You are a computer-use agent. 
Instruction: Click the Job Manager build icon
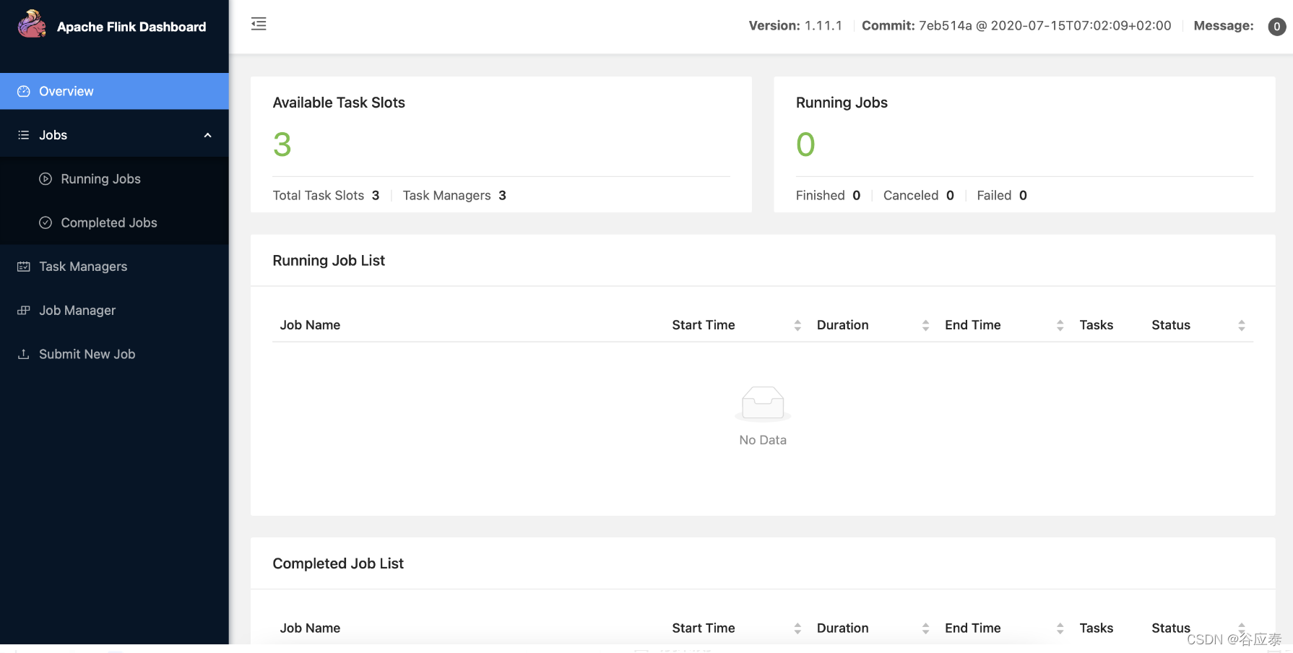pyautogui.click(x=24, y=311)
